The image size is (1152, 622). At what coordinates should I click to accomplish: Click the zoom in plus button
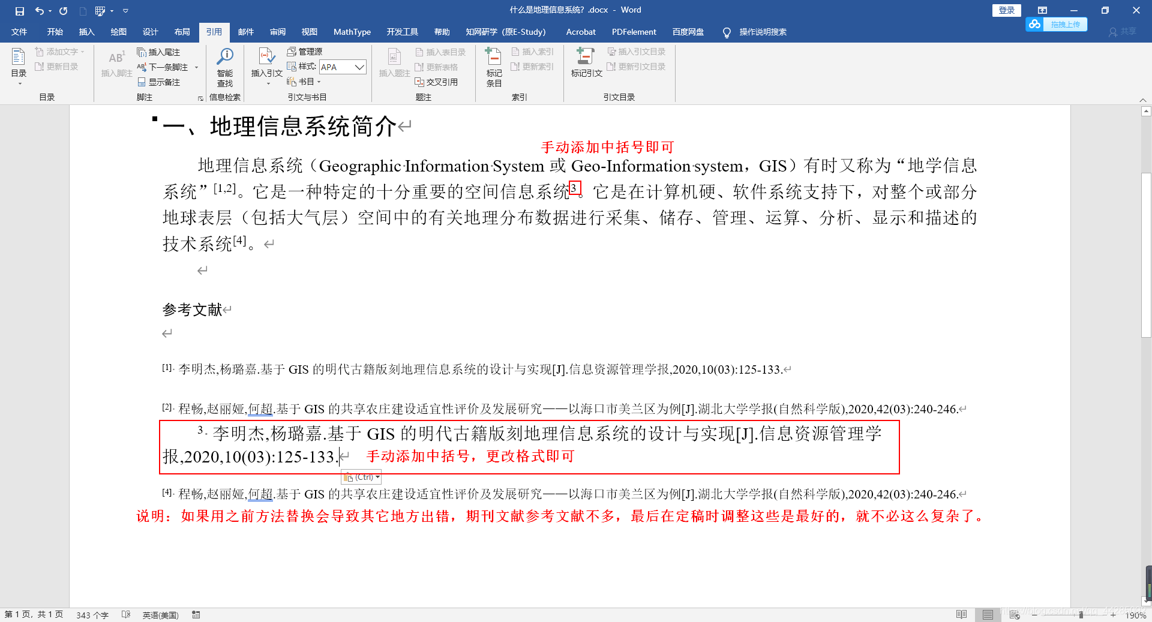coord(1113,615)
